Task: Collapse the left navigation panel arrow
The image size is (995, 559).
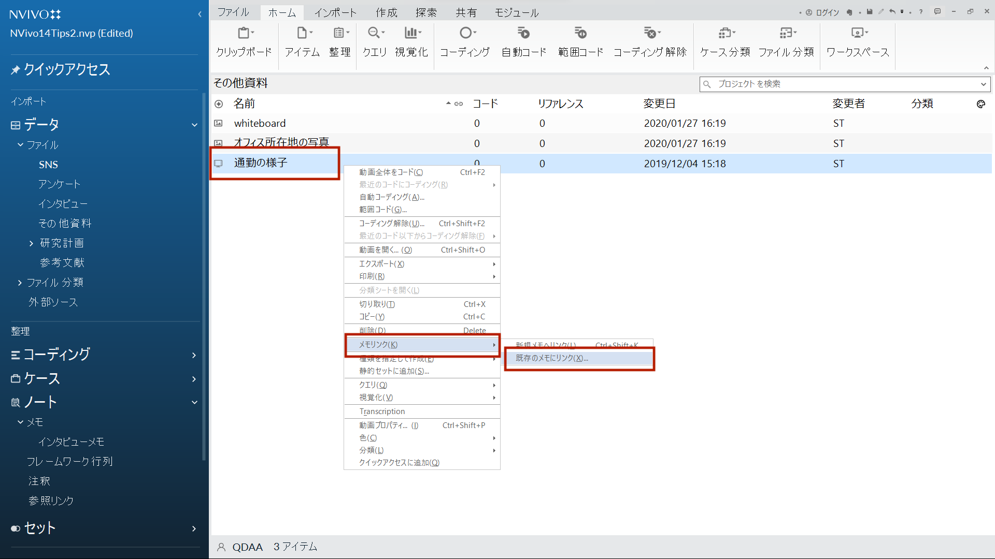Action: click(x=200, y=14)
